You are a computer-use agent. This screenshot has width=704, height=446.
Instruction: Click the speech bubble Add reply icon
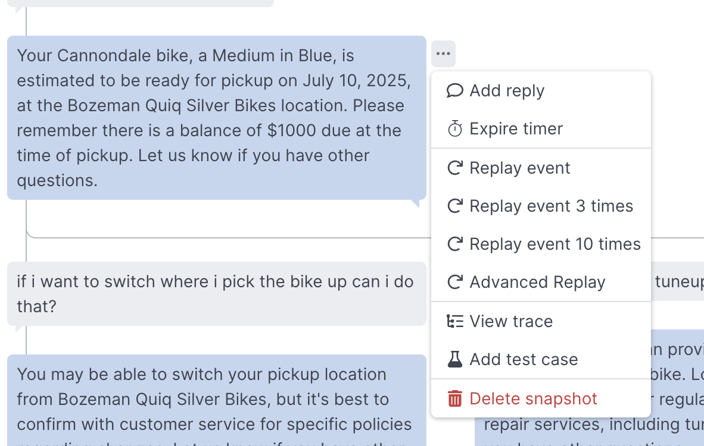coord(455,90)
